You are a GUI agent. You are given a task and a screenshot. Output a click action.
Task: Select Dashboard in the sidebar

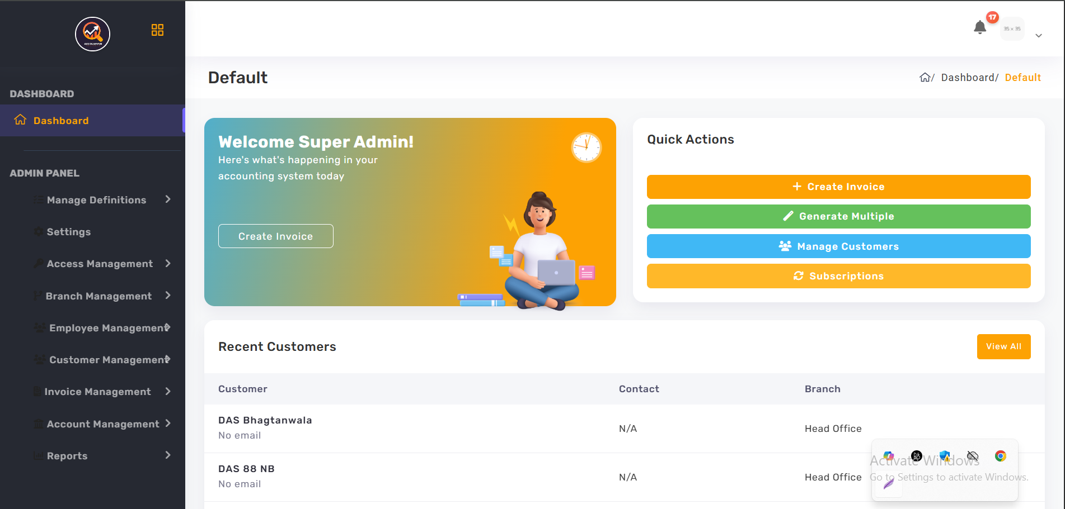(61, 121)
